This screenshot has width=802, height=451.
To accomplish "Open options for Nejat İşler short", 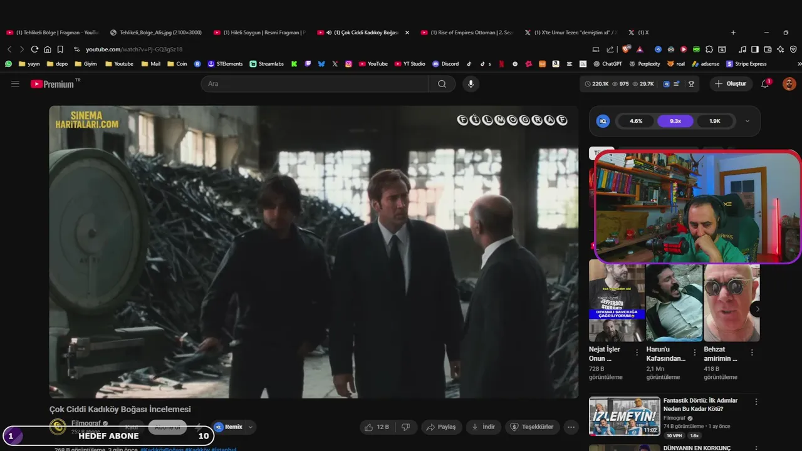I will coord(637,353).
